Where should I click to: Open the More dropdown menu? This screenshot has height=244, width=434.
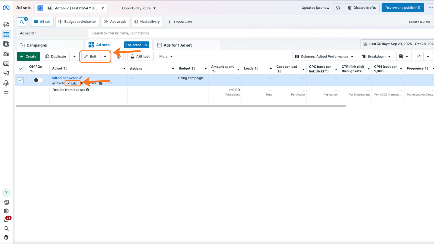pos(166,56)
